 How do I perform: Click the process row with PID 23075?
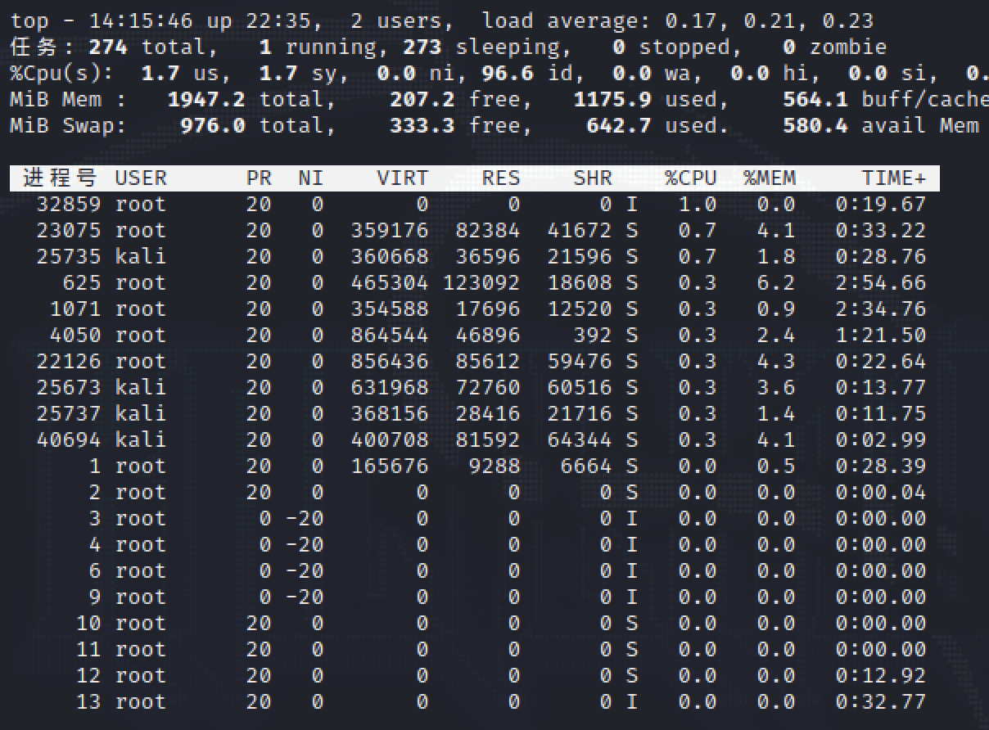pos(69,231)
